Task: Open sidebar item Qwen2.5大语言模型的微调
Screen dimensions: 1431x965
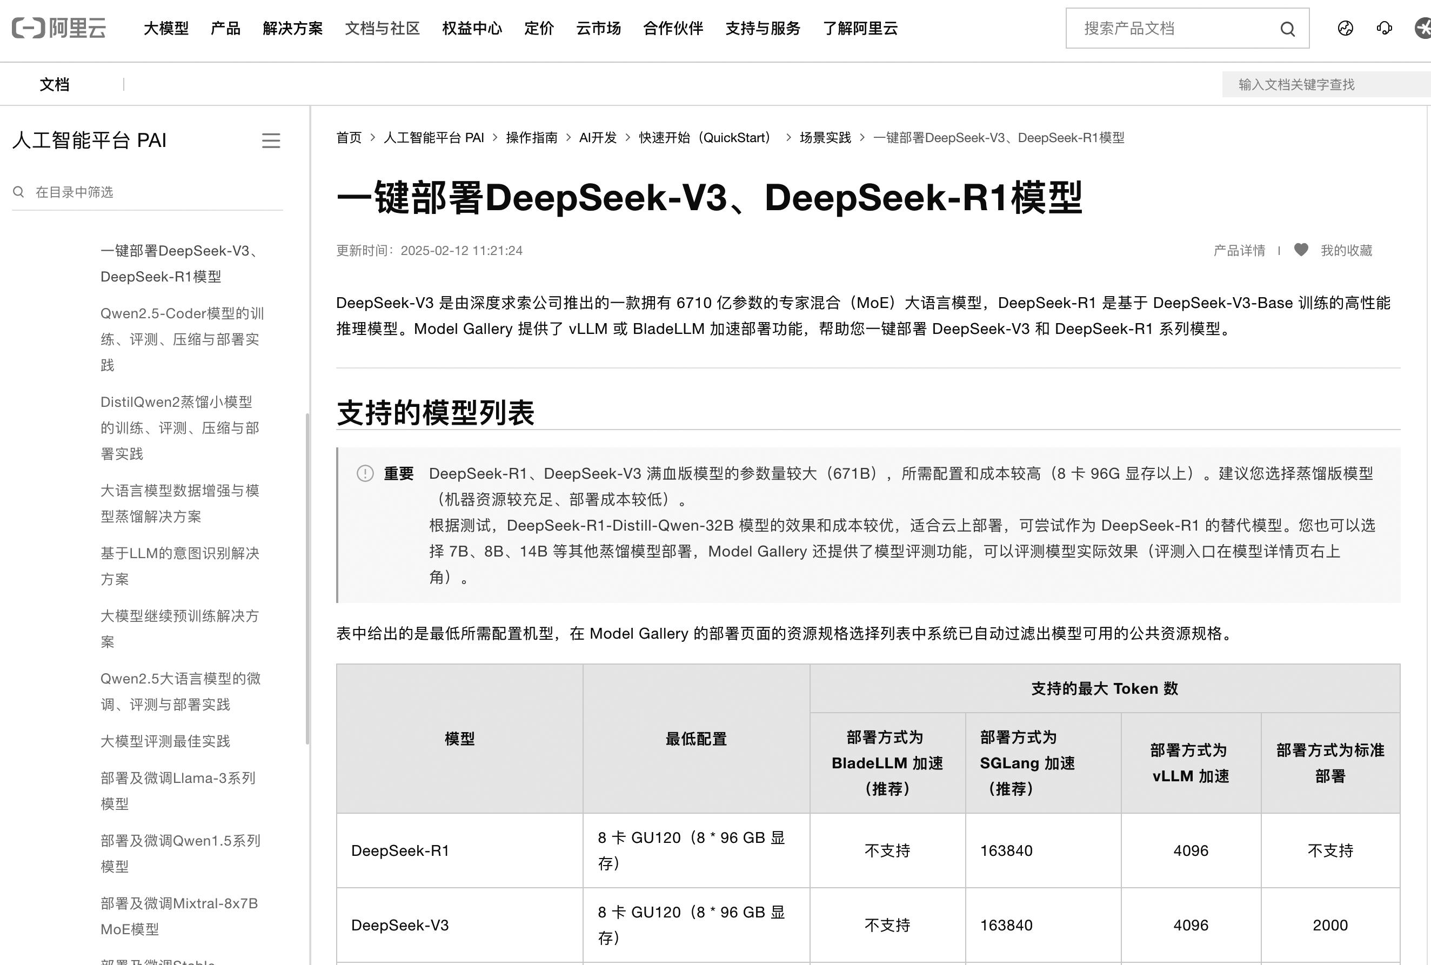Action: click(x=180, y=692)
